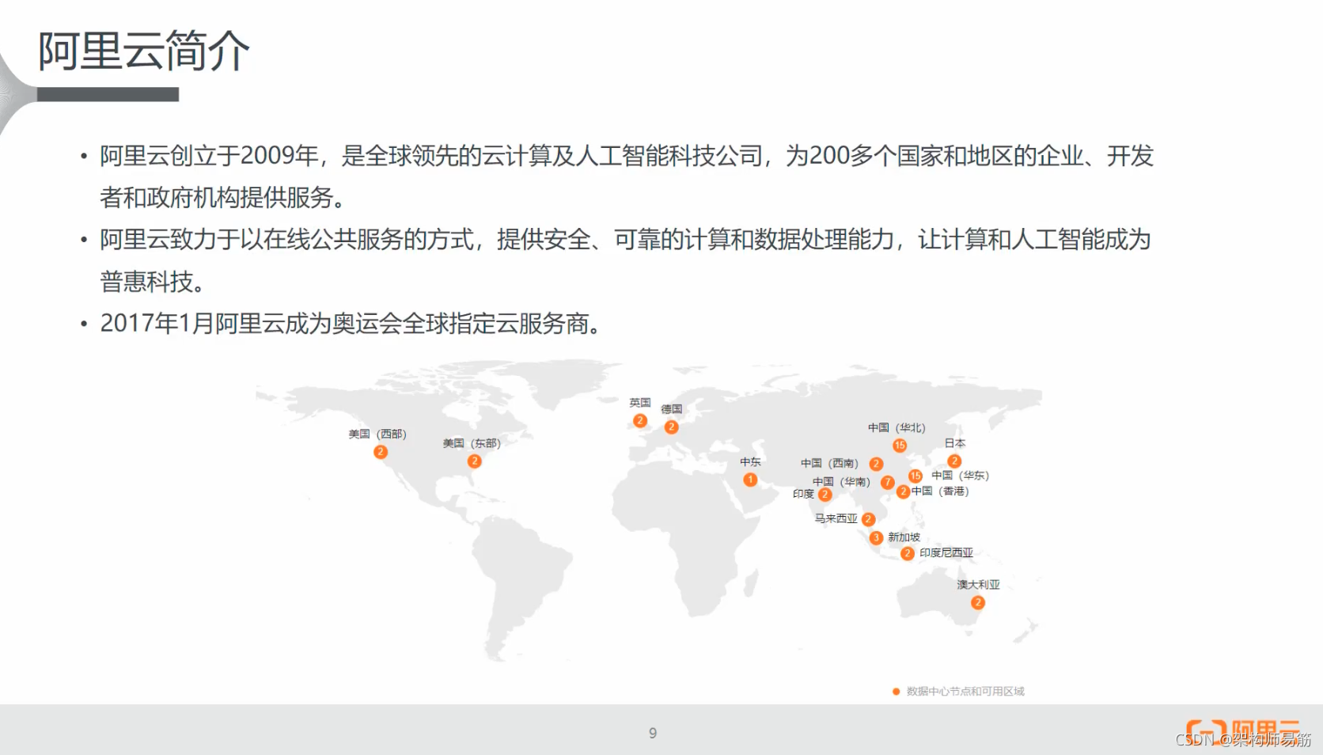The image size is (1323, 755).
Task: Select the 英国 label on the map
Action: click(x=640, y=403)
